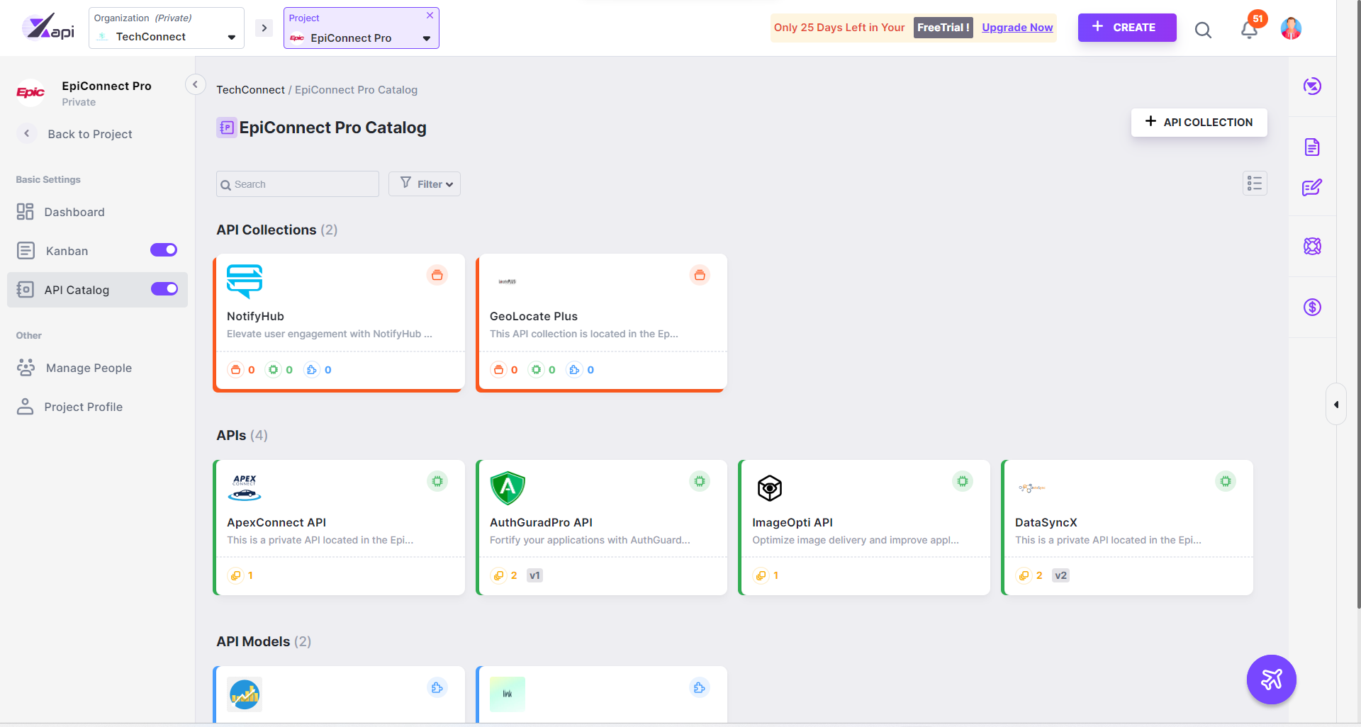Click the floating paper-plane action button
Image resolution: width=1361 pixels, height=727 pixels.
(1272, 680)
